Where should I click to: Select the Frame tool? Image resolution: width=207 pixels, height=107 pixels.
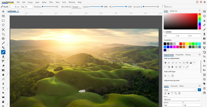[x=3, y=39]
